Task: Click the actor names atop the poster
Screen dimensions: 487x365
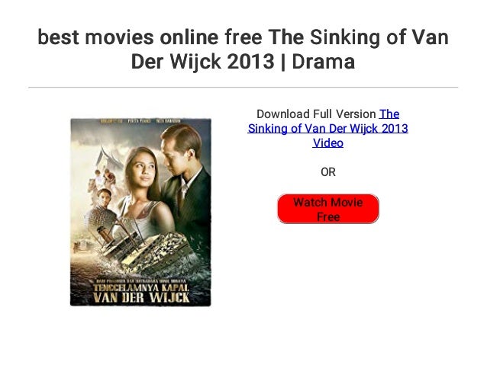Action: (x=140, y=121)
